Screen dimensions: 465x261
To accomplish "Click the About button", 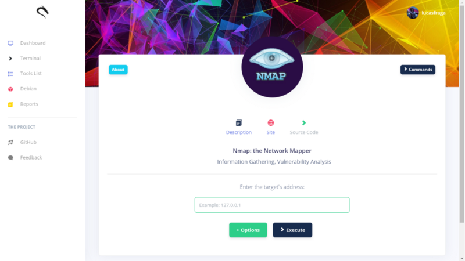I will click(118, 70).
